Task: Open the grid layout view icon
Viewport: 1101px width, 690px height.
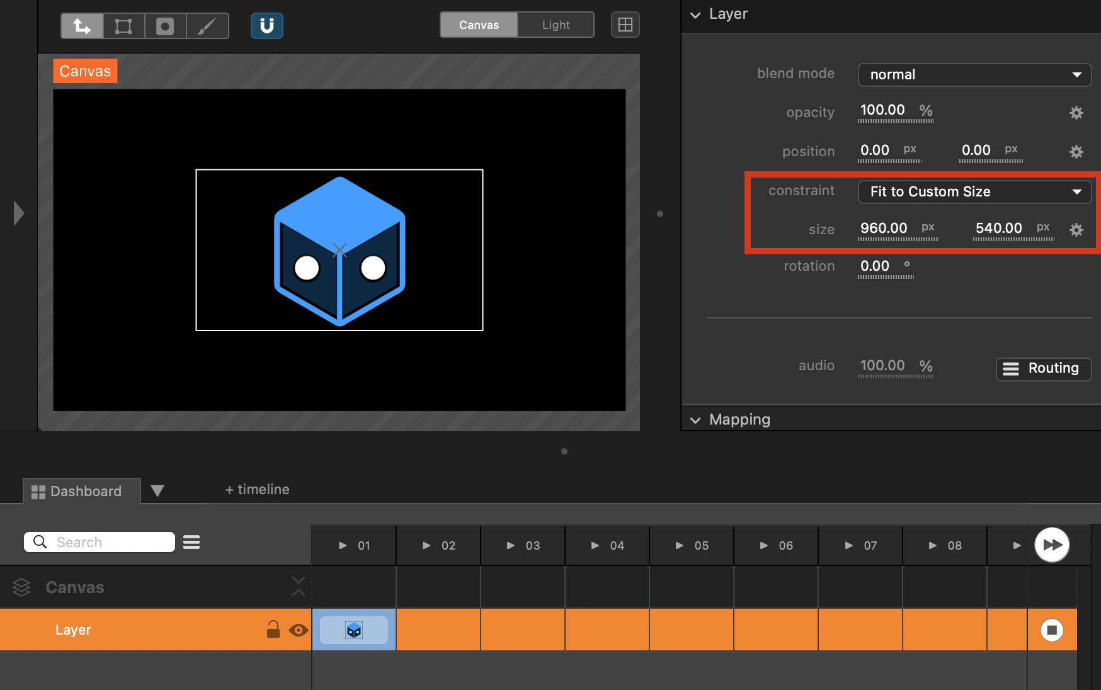Action: (x=625, y=25)
